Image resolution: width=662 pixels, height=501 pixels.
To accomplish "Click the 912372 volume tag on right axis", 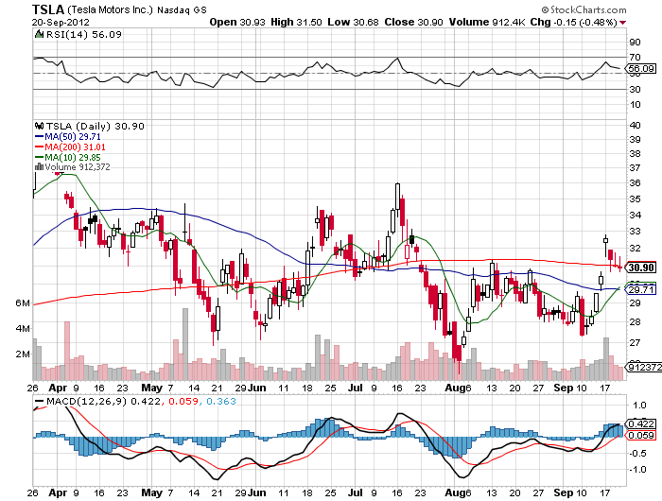I will 644,367.
